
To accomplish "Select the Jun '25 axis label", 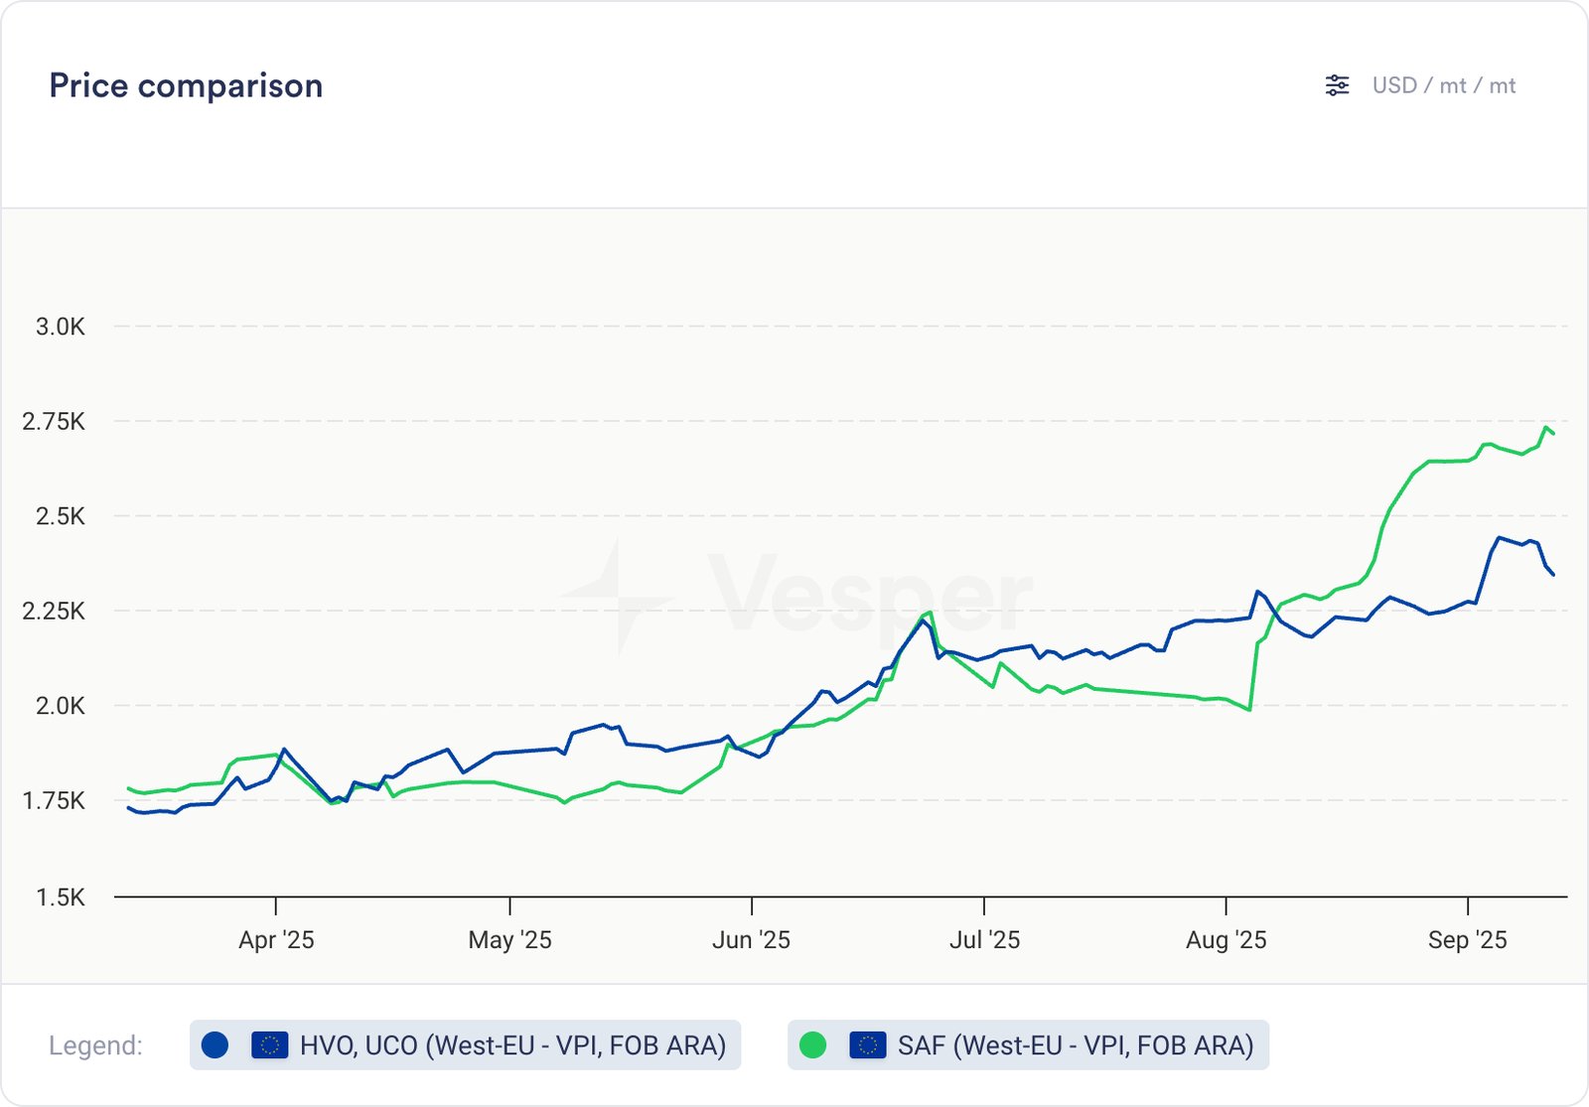I will pos(751,939).
